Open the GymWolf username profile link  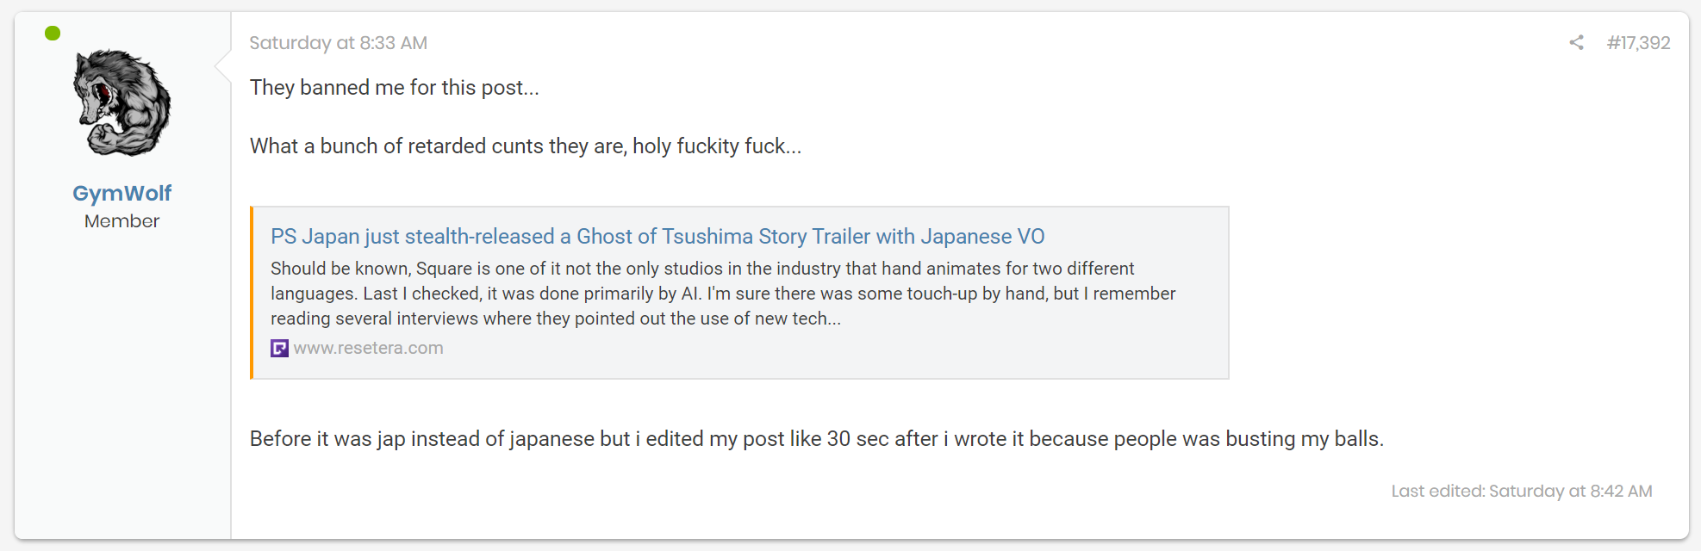(x=121, y=193)
